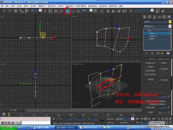
Task: Open the Layer Manager icon
Action: click(170, 11)
